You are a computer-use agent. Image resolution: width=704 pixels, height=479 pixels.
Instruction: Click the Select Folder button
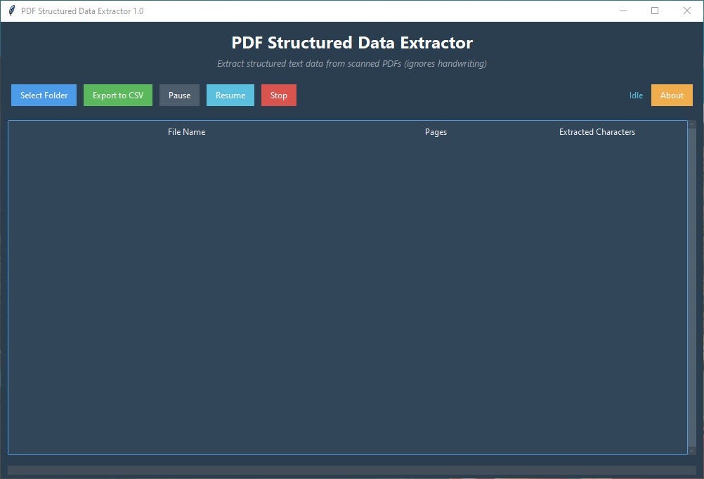(44, 96)
